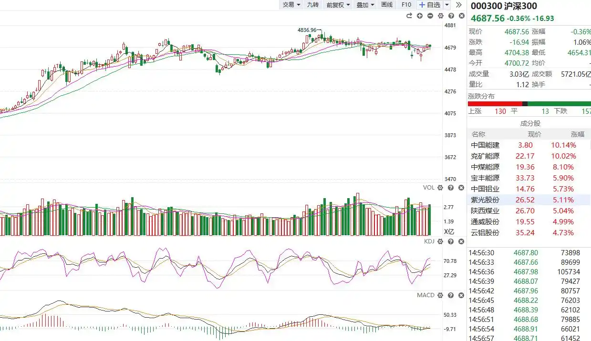The image size is (591, 341).
Task: Expand the 前复权 adjustment dropdown
Action: [338, 5]
